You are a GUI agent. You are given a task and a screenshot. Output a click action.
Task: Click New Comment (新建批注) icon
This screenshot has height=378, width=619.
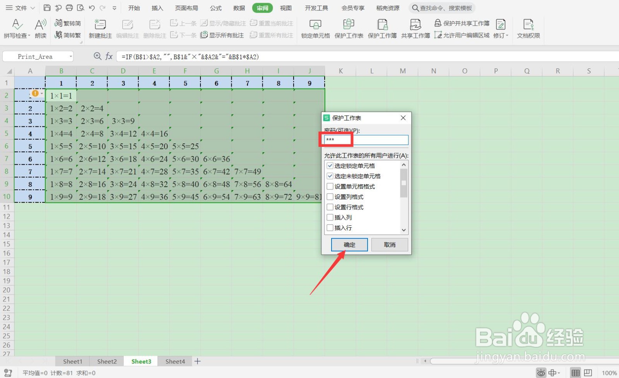[100, 29]
